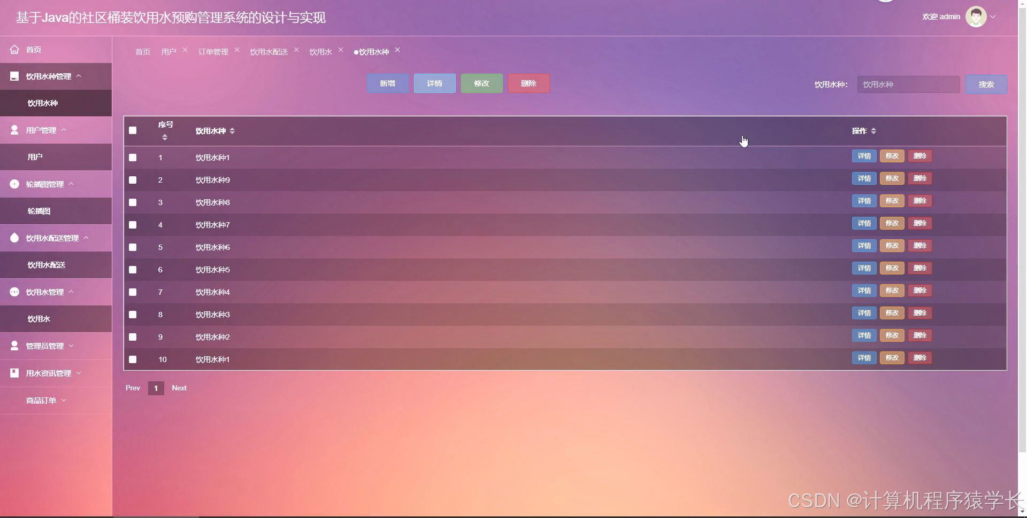
Task: Click the 搜索 button
Action: pos(986,84)
